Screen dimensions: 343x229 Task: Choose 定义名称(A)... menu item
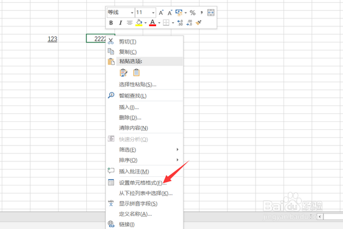click(x=144, y=214)
